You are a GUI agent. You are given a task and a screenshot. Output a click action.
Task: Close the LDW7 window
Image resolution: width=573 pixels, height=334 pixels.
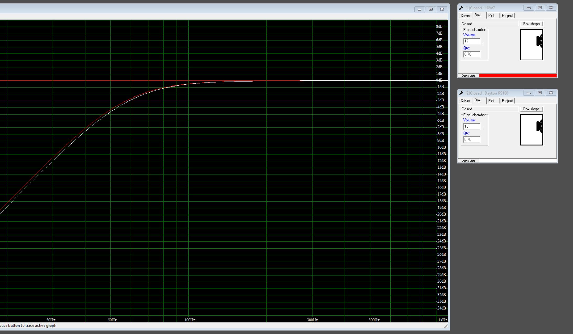point(551,8)
